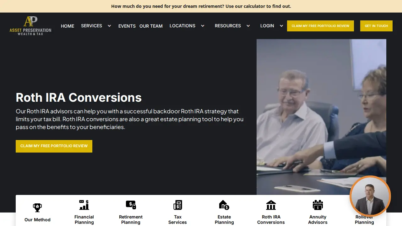Open the Retirement Planning text link
The height and width of the screenshot is (226, 402).
[131, 220]
